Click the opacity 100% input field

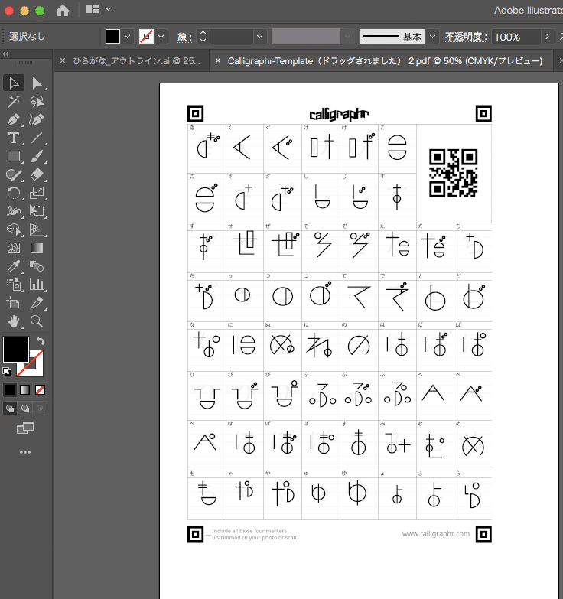(x=516, y=37)
